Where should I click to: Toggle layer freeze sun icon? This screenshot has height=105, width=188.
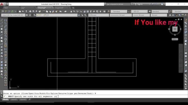click(40, 15)
